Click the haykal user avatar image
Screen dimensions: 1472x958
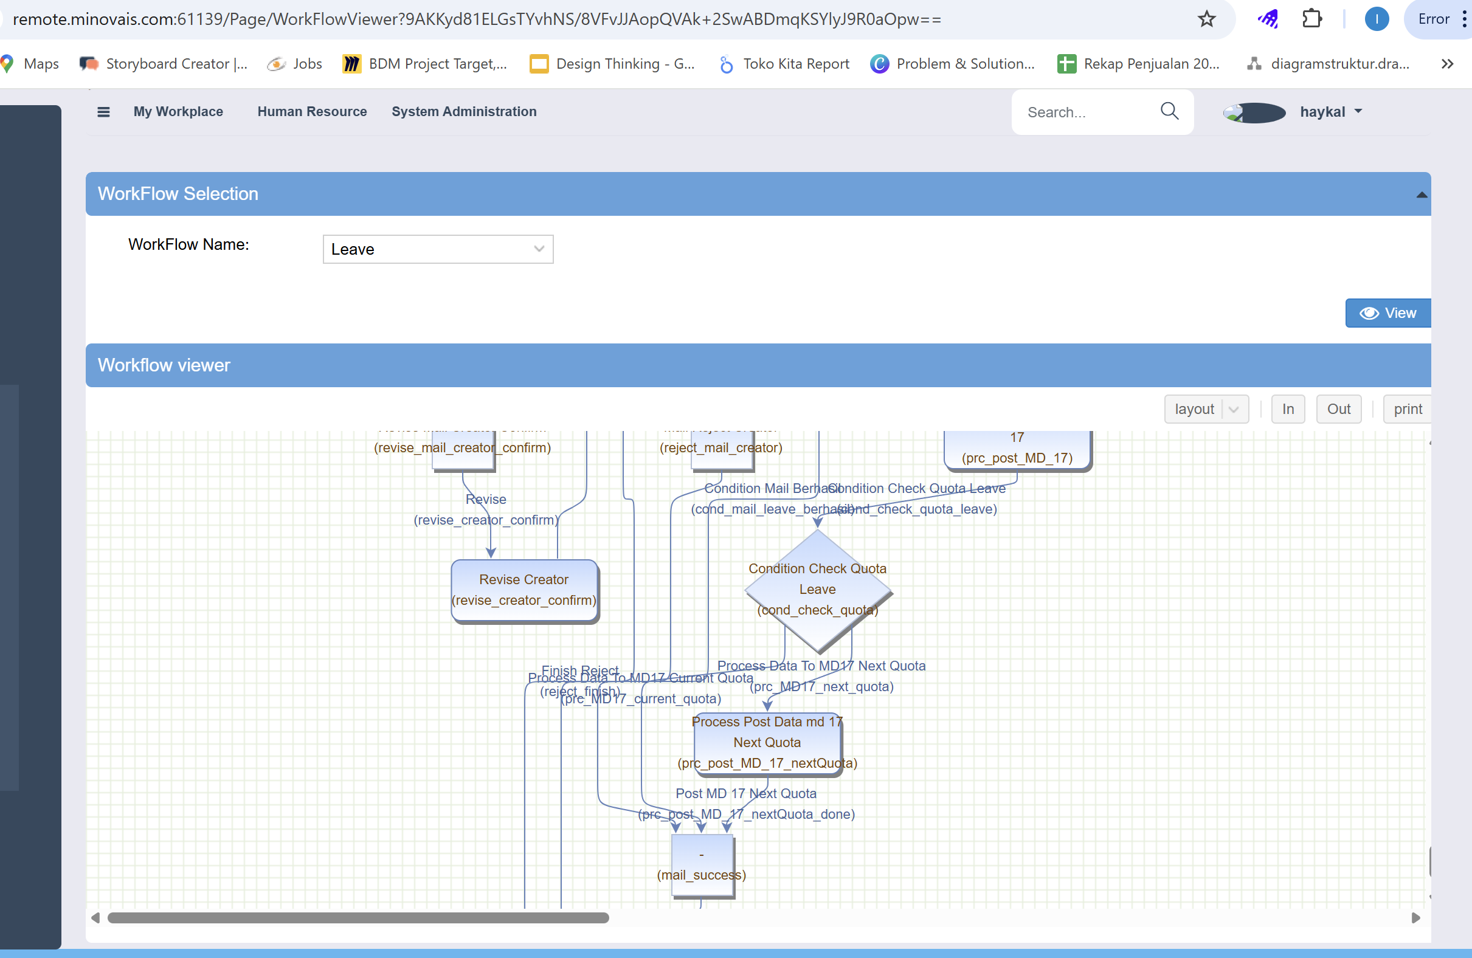click(1254, 112)
